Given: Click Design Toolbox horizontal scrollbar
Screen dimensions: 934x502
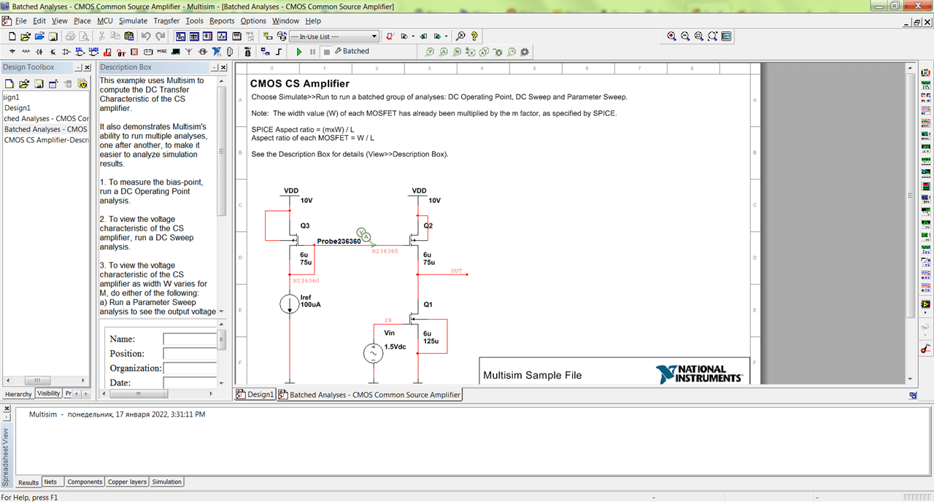Looking at the screenshot, I should (38, 381).
